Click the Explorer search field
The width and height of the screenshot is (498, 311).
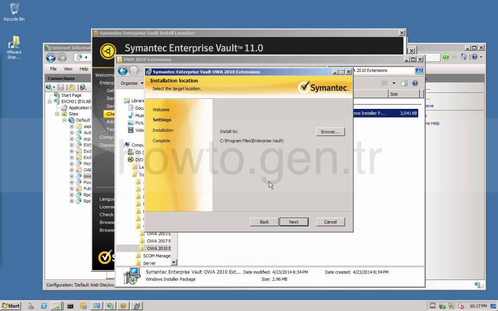(x=384, y=70)
